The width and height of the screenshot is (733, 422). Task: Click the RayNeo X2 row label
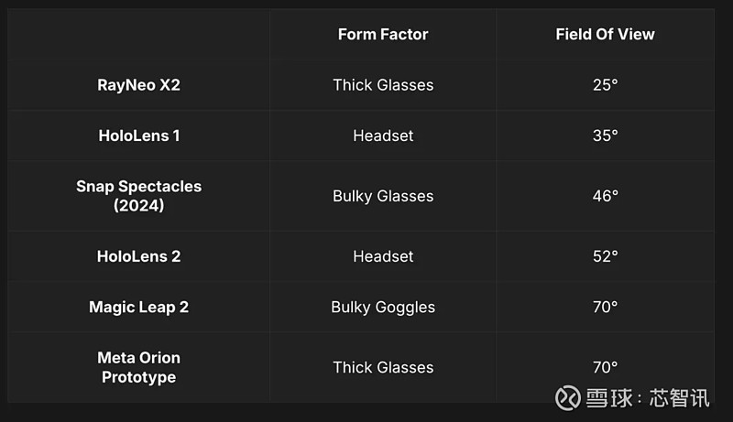138,85
